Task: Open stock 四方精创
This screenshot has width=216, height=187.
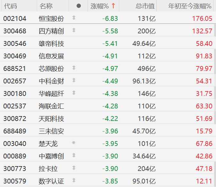Action: [x=52, y=31]
